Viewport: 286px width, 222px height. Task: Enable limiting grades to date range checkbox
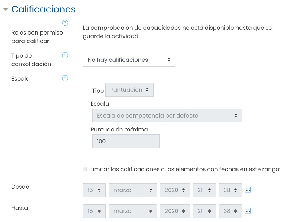click(x=85, y=169)
